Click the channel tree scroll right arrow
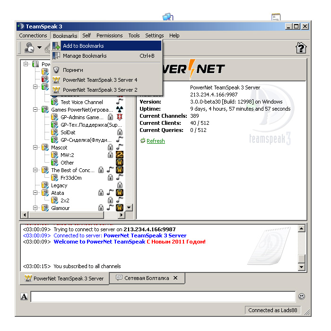331x331 pixels. click(121, 215)
